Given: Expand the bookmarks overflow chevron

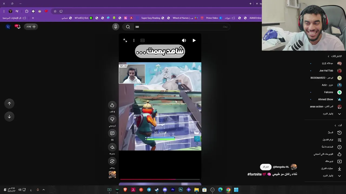Looking at the screenshot, I should click(x=33, y=18).
